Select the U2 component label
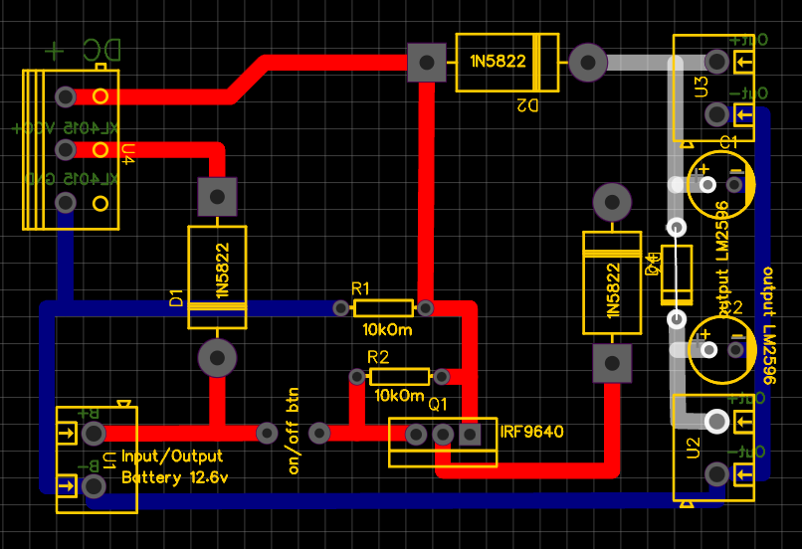Viewport: 802px width, 549px height. (692, 449)
